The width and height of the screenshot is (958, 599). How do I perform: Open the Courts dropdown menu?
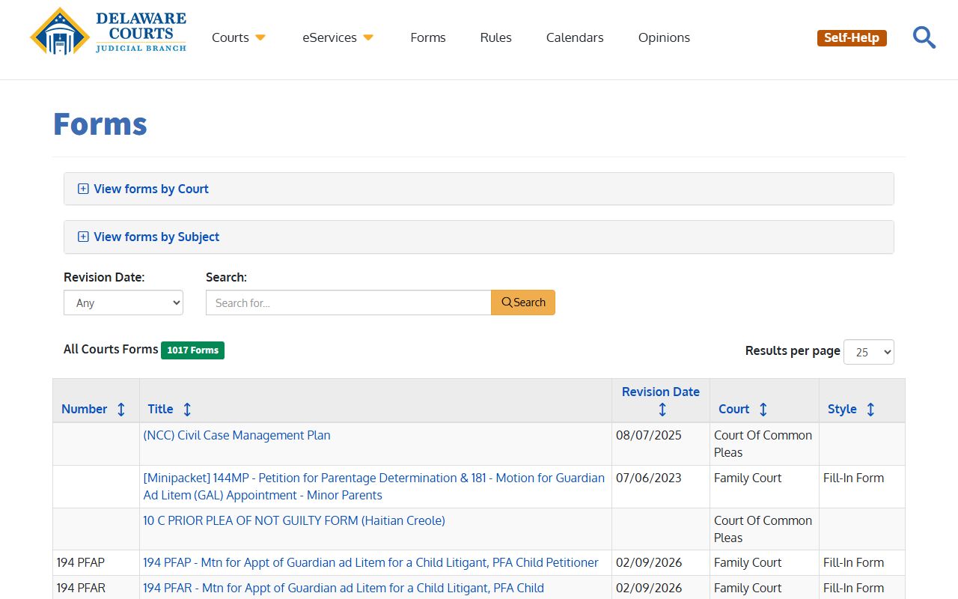(238, 37)
